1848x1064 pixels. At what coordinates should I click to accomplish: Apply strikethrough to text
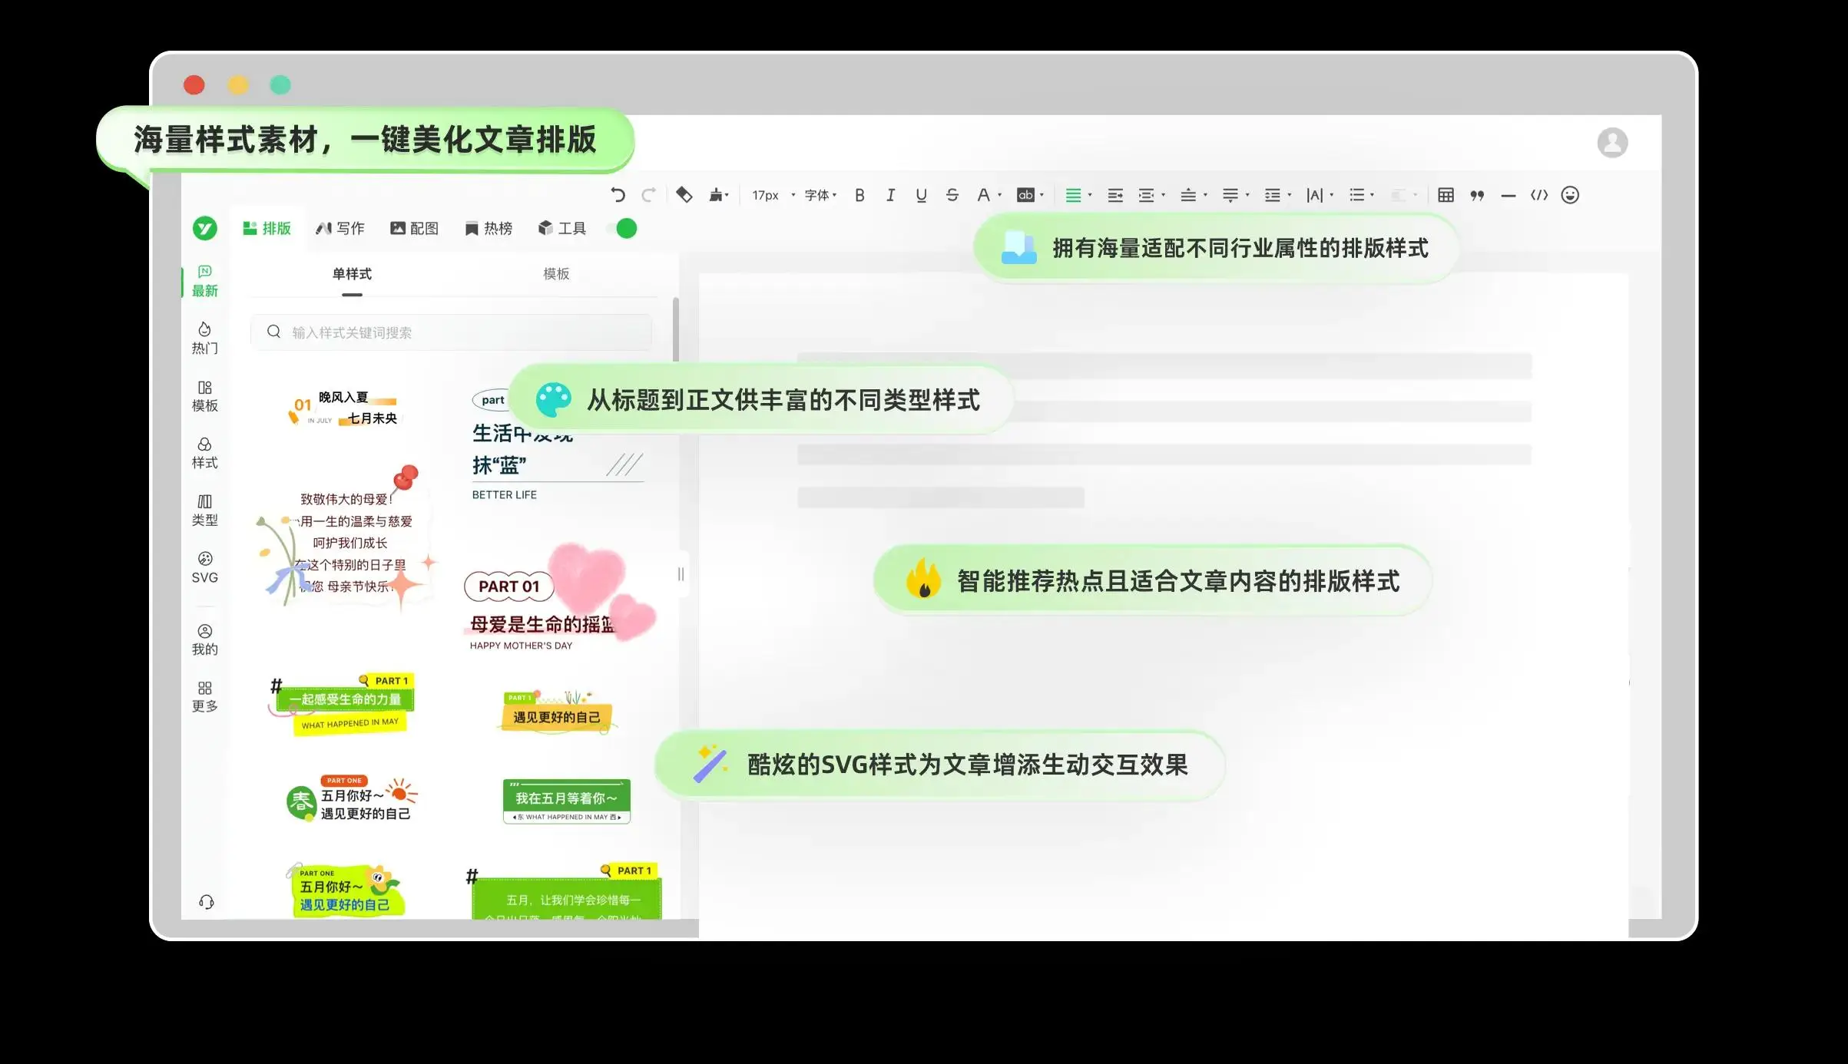[952, 195]
